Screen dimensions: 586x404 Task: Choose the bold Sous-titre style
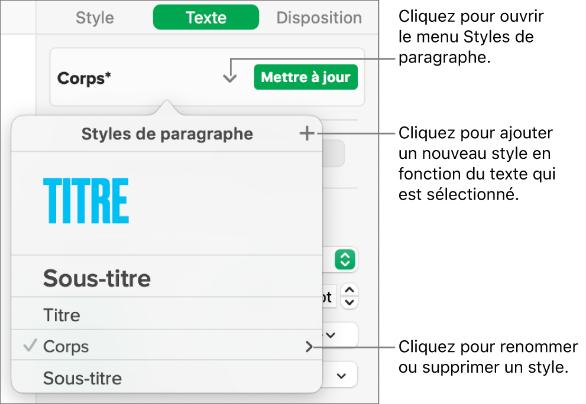(97, 278)
